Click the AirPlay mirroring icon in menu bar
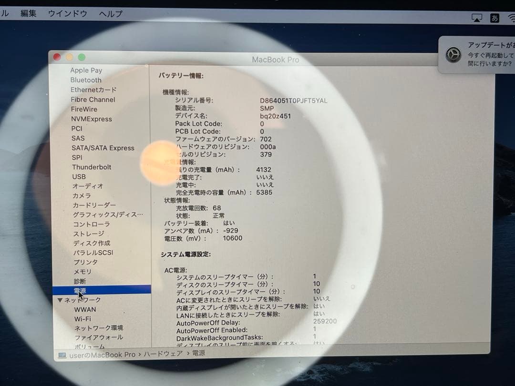The height and width of the screenshot is (386, 515). coord(477,18)
